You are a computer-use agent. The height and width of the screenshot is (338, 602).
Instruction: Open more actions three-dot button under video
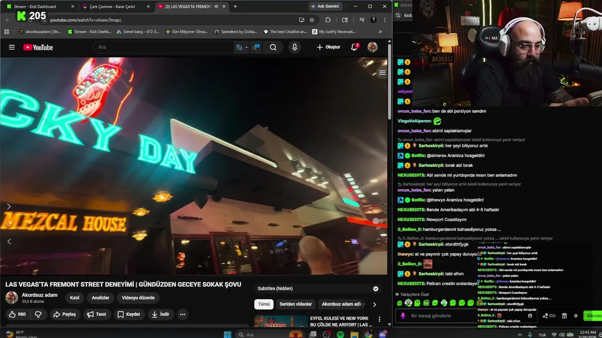click(182, 314)
